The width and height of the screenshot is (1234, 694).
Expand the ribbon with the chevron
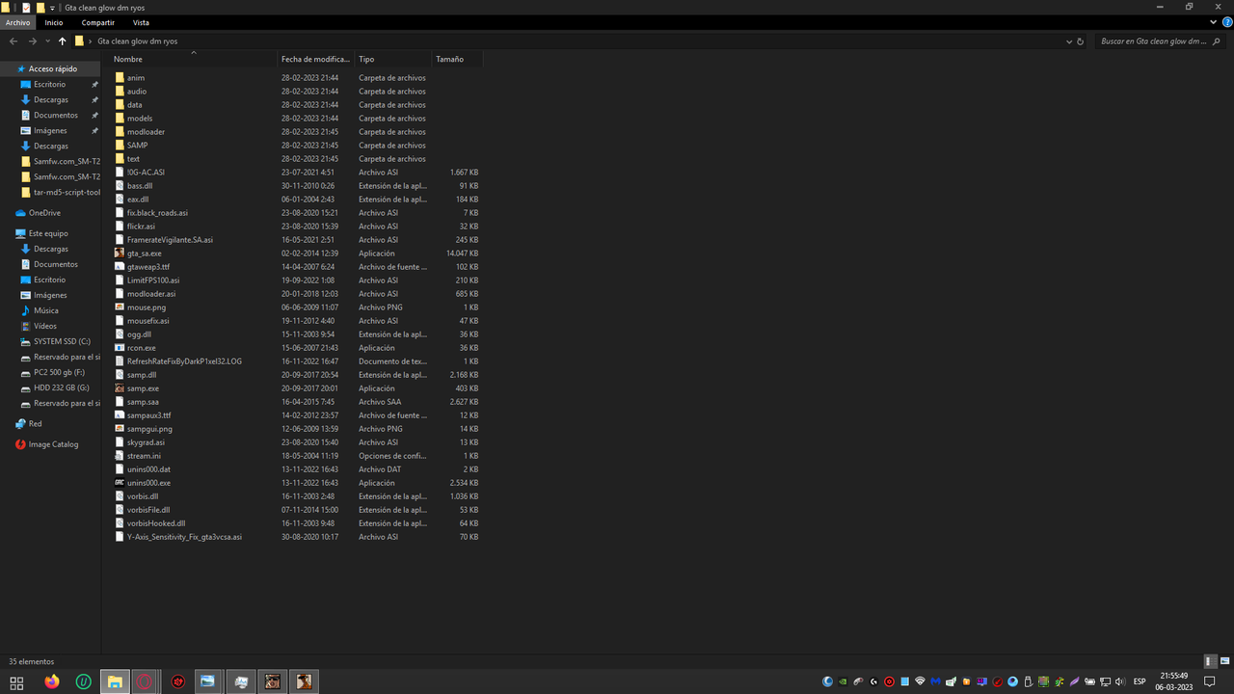1214,22
